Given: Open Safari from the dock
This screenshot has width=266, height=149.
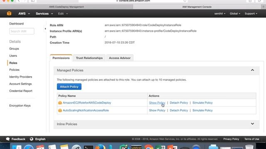Looking at the screenshot, I should (29, 147).
